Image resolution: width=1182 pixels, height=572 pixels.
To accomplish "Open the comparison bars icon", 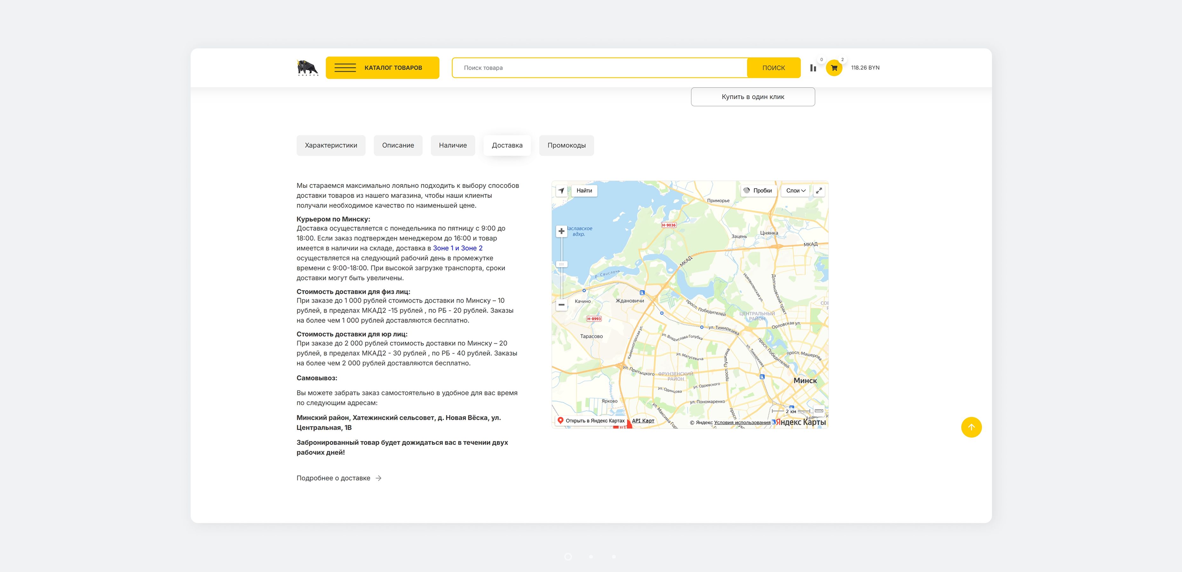I will click(813, 68).
